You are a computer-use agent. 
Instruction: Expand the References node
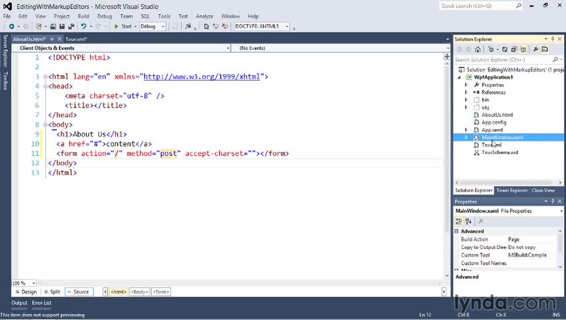tap(466, 92)
